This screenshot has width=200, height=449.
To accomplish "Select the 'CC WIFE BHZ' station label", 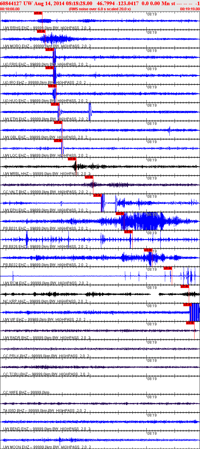I will tap(15, 392).
